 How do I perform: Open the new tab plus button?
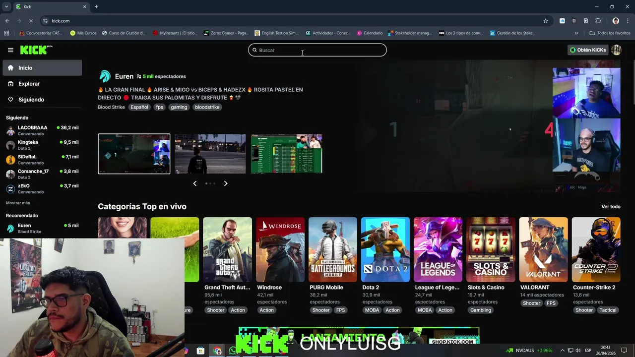[x=96, y=6]
